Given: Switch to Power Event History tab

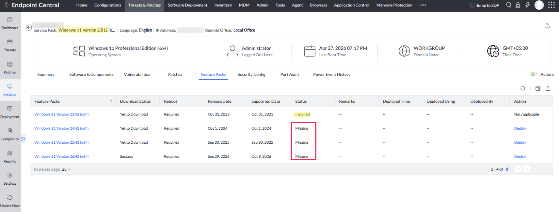Looking at the screenshot, I should [x=332, y=74].
